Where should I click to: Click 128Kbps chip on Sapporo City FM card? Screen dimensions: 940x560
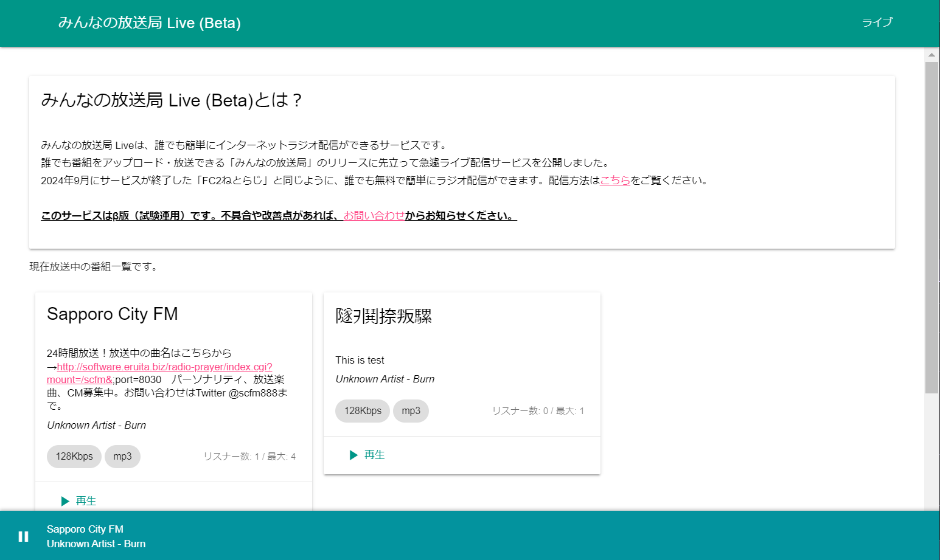[x=74, y=457]
